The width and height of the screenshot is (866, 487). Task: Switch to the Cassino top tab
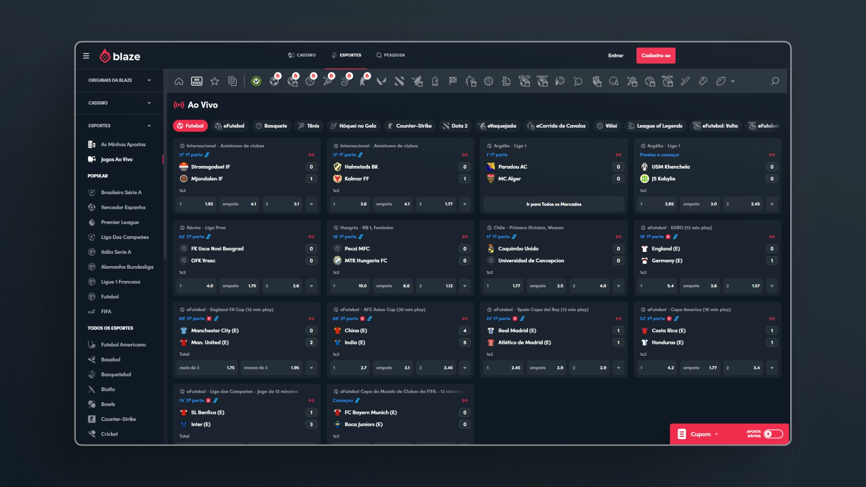click(302, 55)
